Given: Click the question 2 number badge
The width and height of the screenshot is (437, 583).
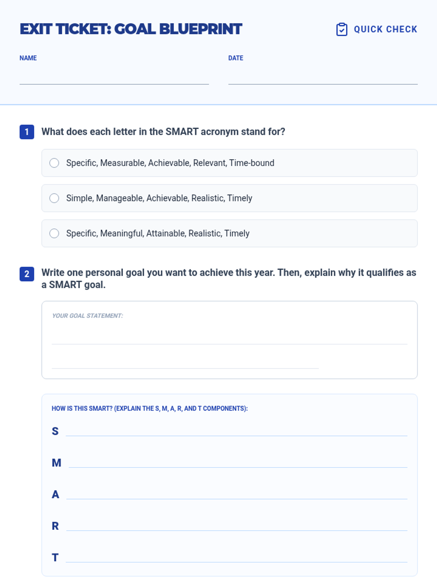Looking at the screenshot, I should pos(27,274).
